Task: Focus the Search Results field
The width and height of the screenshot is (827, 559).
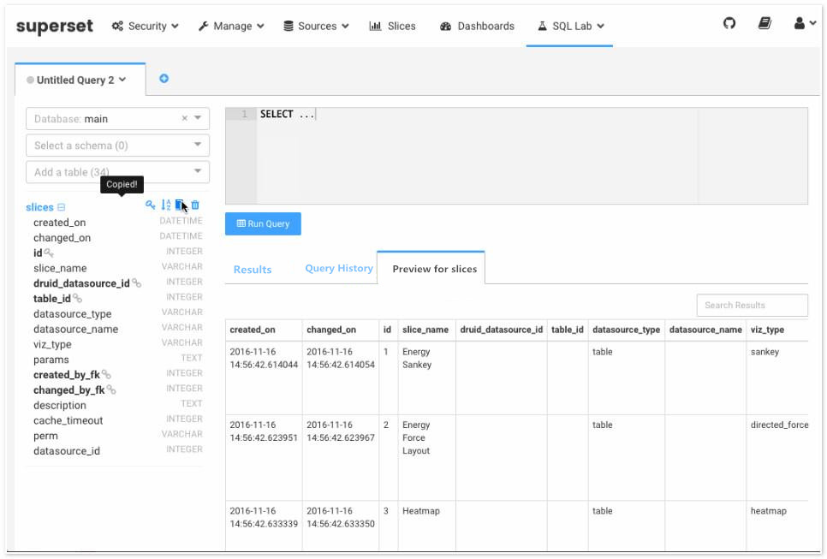Action: pyautogui.click(x=753, y=305)
